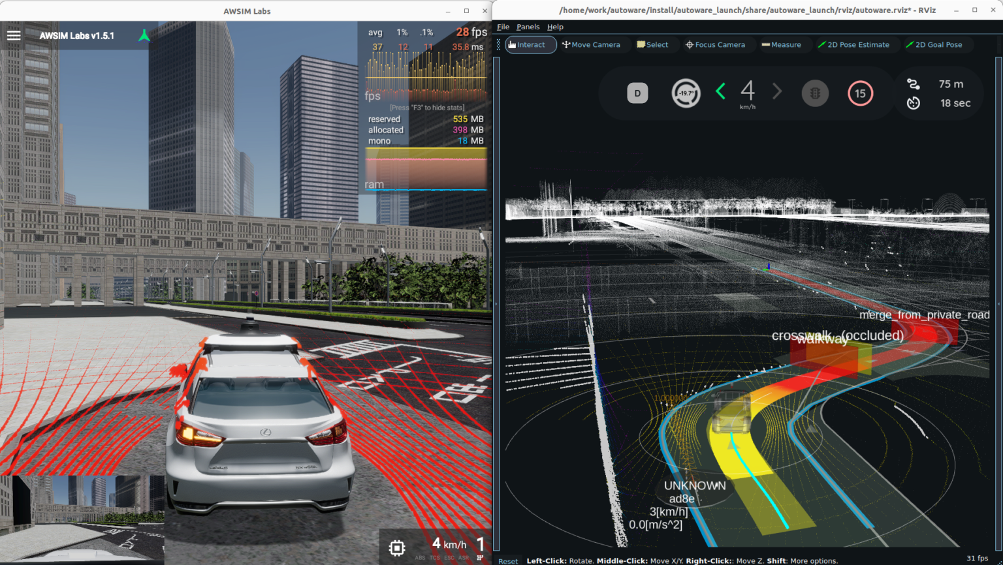This screenshot has width=1003, height=565.
Task: Select the Move Camera tool
Action: click(x=592, y=45)
